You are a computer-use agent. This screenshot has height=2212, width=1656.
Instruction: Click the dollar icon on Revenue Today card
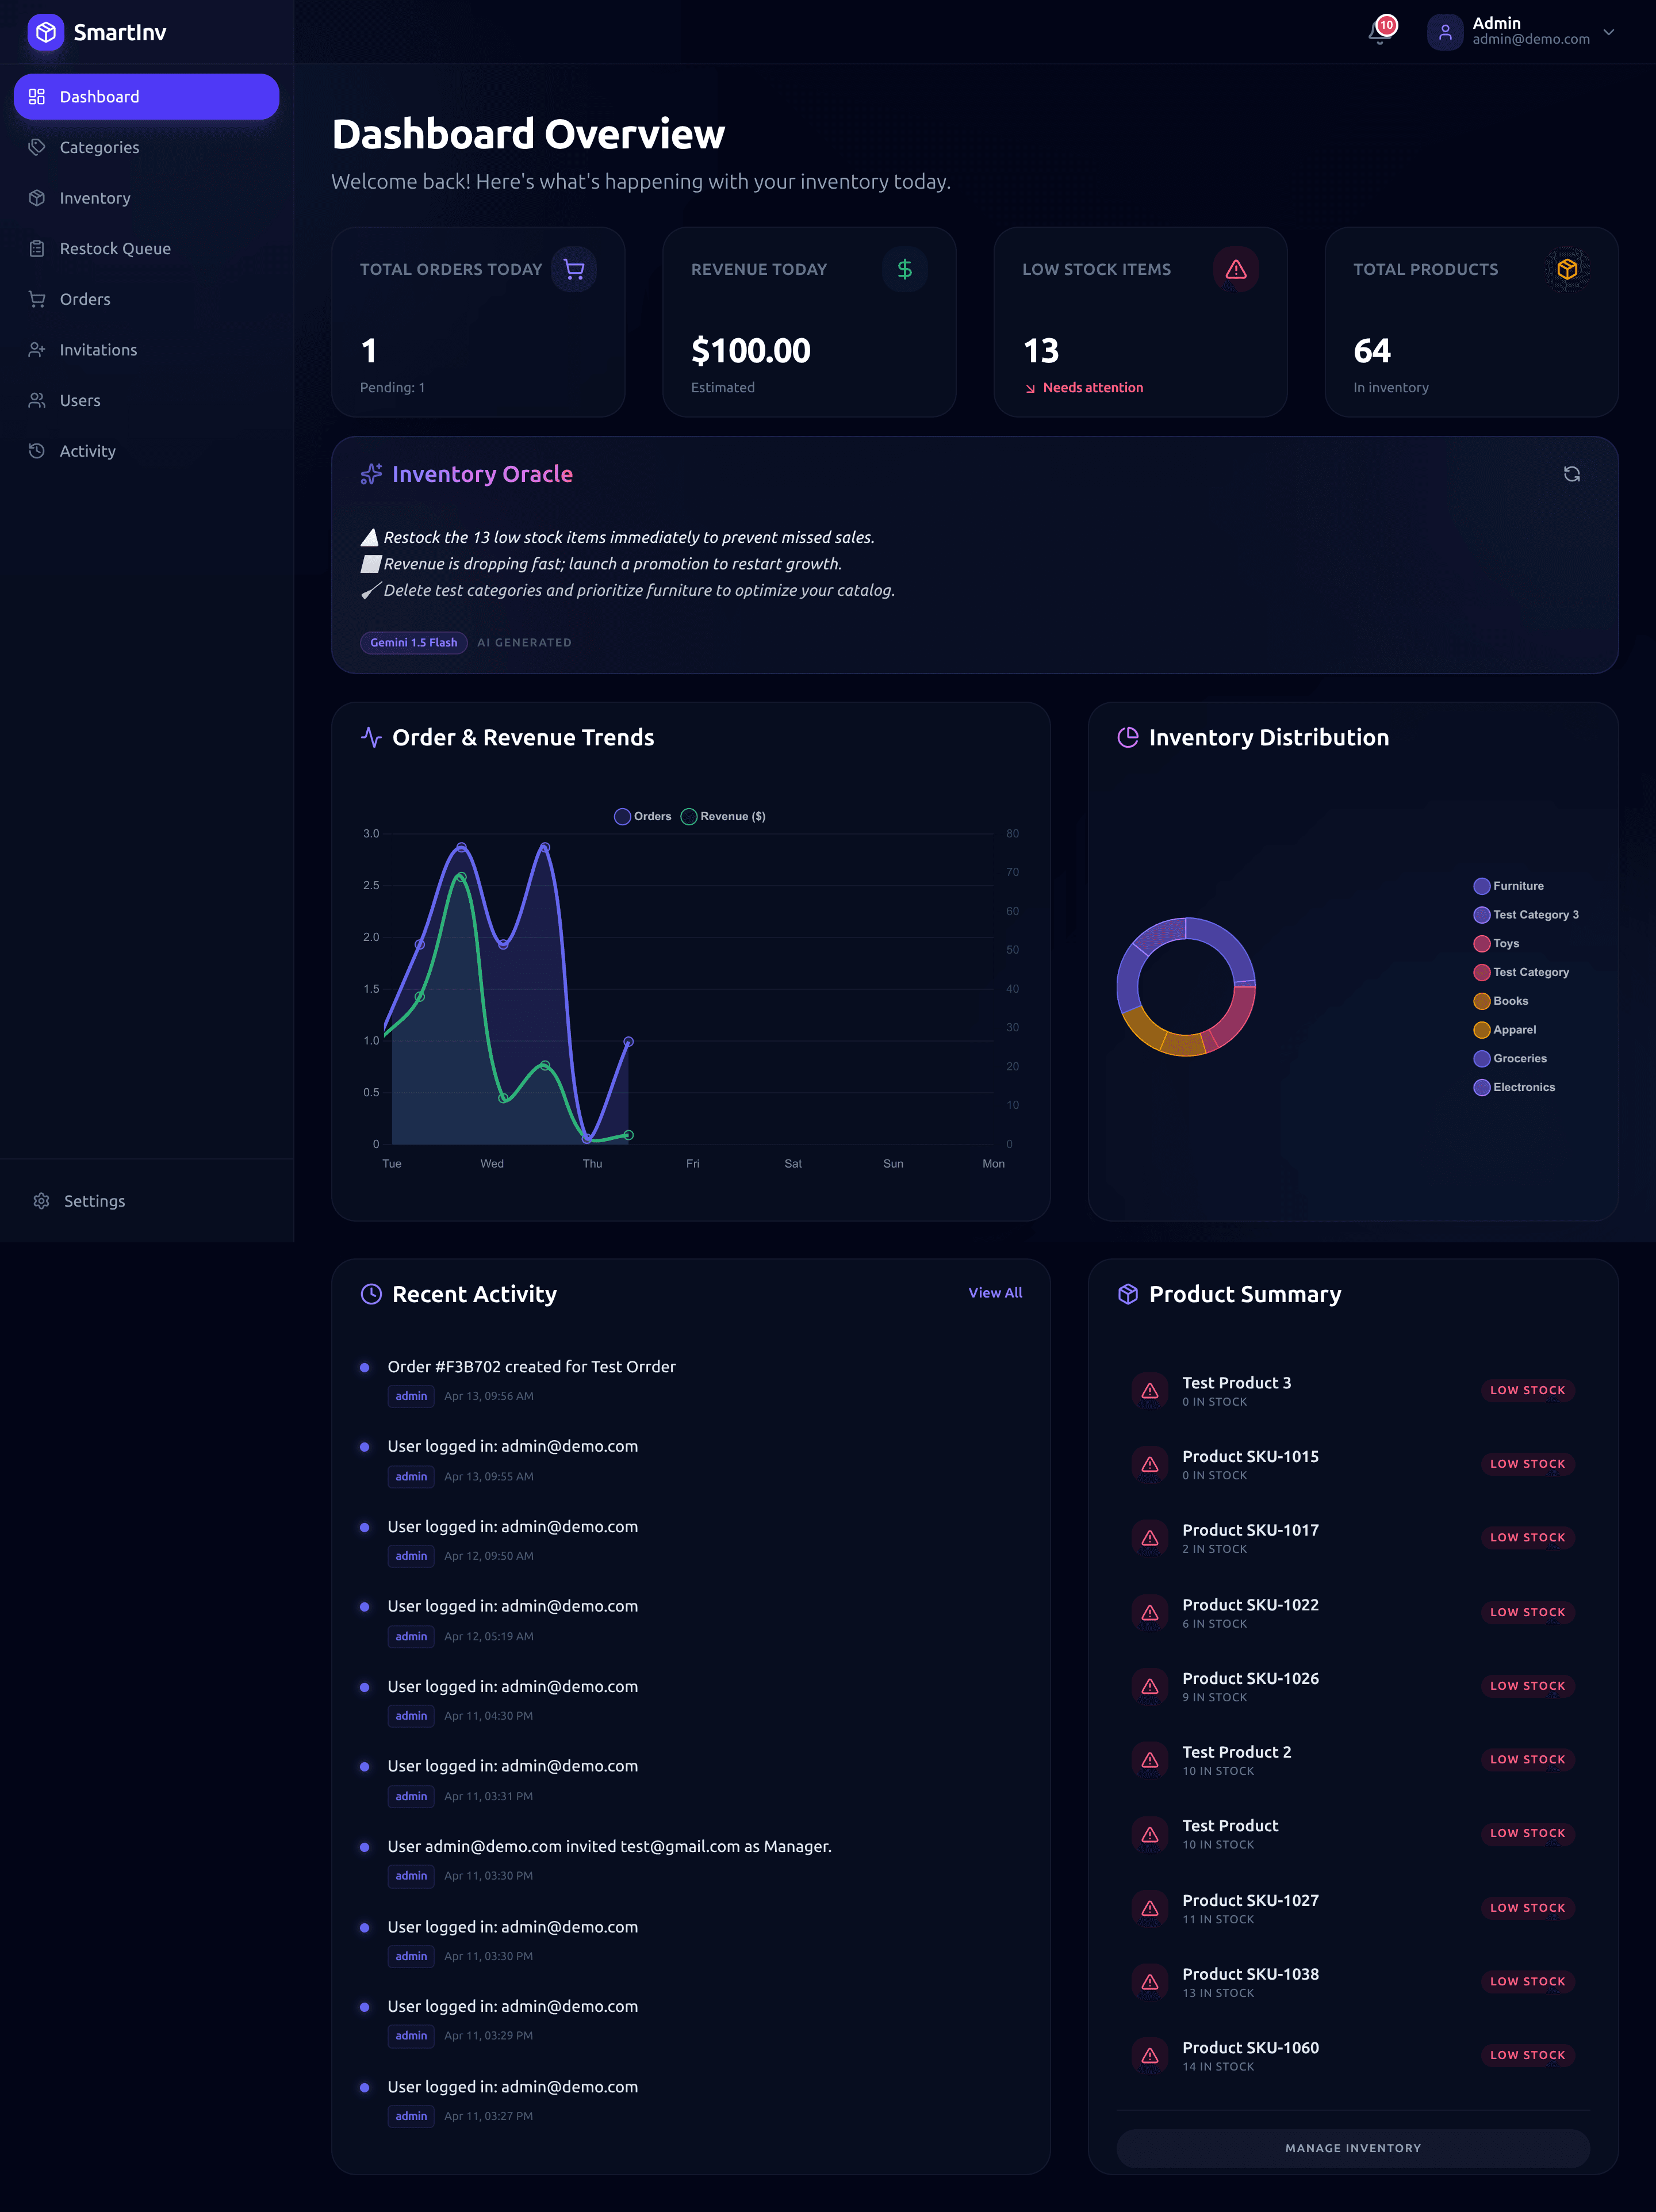click(x=905, y=269)
